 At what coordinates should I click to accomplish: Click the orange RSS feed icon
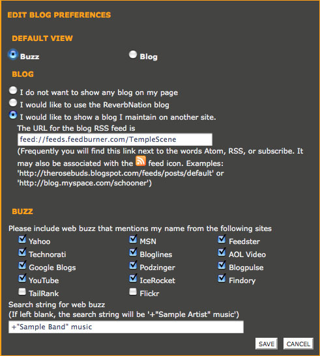click(x=141, y=161)
